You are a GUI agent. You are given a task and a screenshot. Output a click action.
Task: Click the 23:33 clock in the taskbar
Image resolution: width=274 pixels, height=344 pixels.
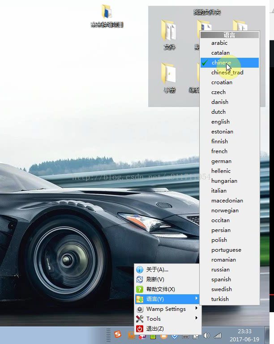[244, 331]
